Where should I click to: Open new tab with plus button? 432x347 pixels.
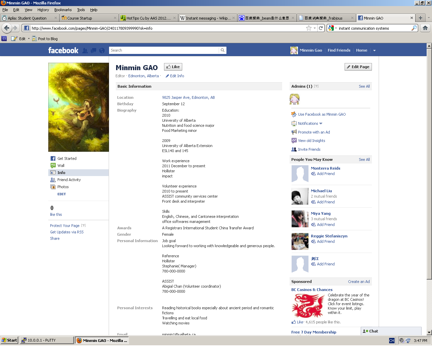click(x=420, y=18)
